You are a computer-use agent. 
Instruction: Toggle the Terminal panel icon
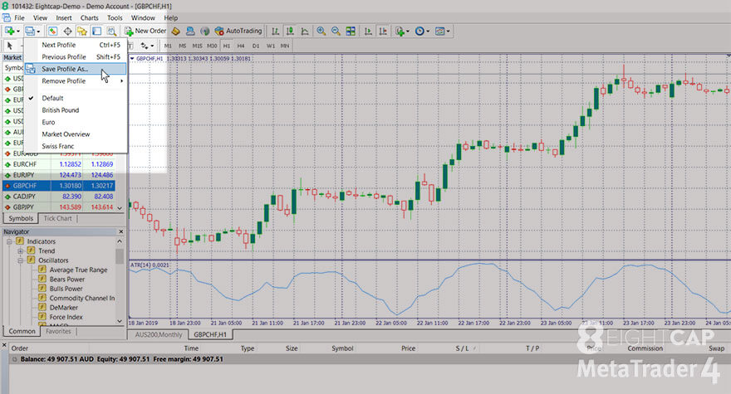(96, 32)
